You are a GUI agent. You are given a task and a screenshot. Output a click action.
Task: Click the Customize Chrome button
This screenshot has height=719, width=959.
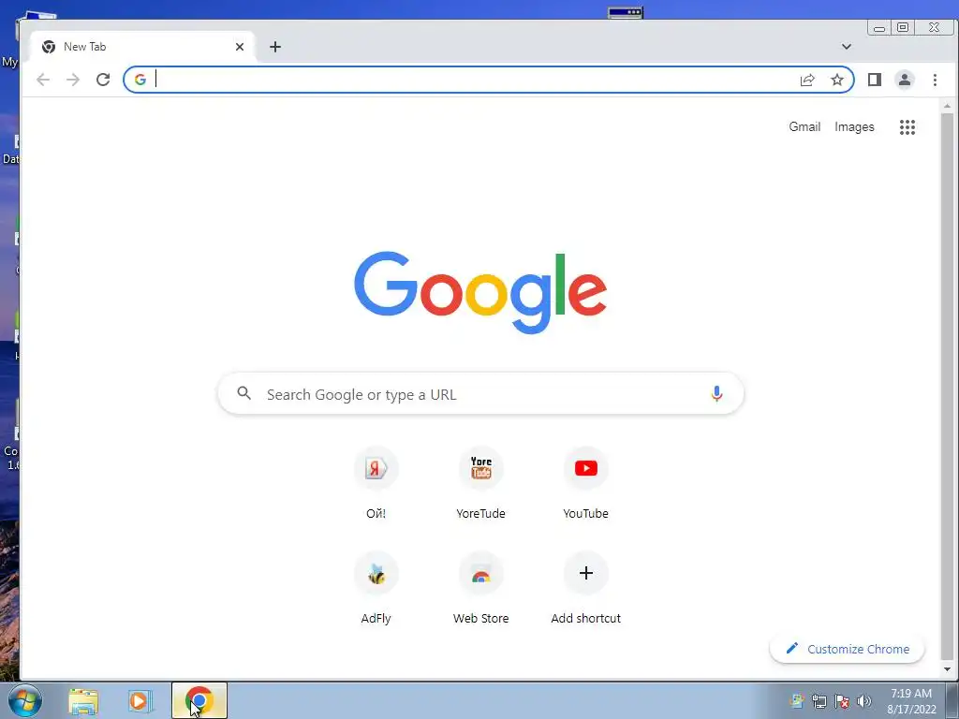click(x=847, y=649)
